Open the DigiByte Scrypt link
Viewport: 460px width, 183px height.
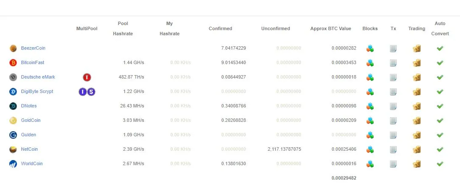pyautogui.click(x=37, y=91)
